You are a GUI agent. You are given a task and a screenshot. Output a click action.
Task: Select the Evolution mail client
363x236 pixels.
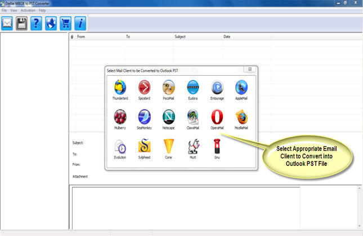(120, 146)
